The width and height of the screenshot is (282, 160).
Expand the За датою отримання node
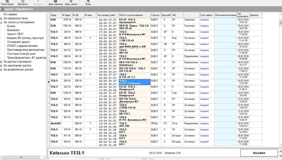click(x=1, y=62)
